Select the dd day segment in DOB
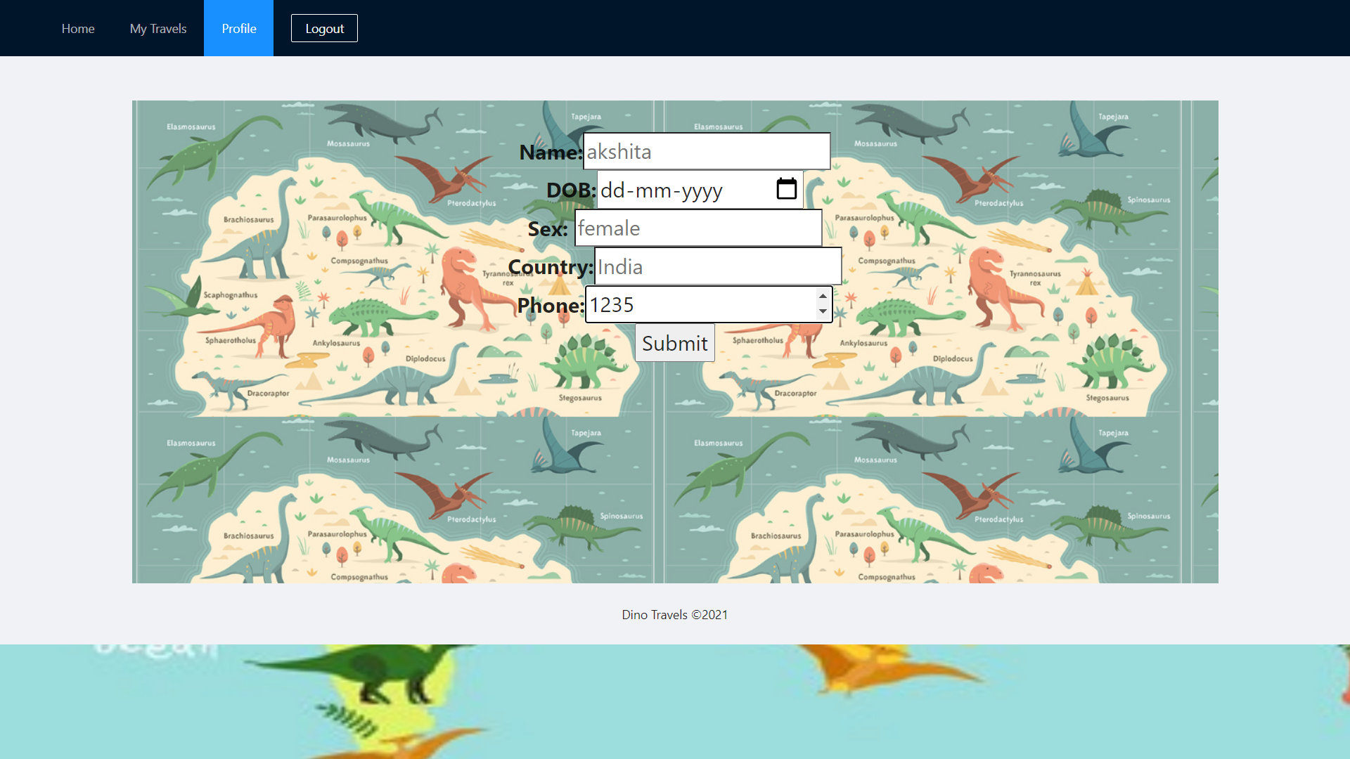 612,190
